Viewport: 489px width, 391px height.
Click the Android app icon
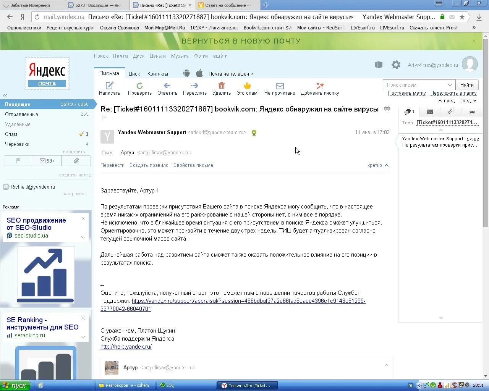pos(187,73)
